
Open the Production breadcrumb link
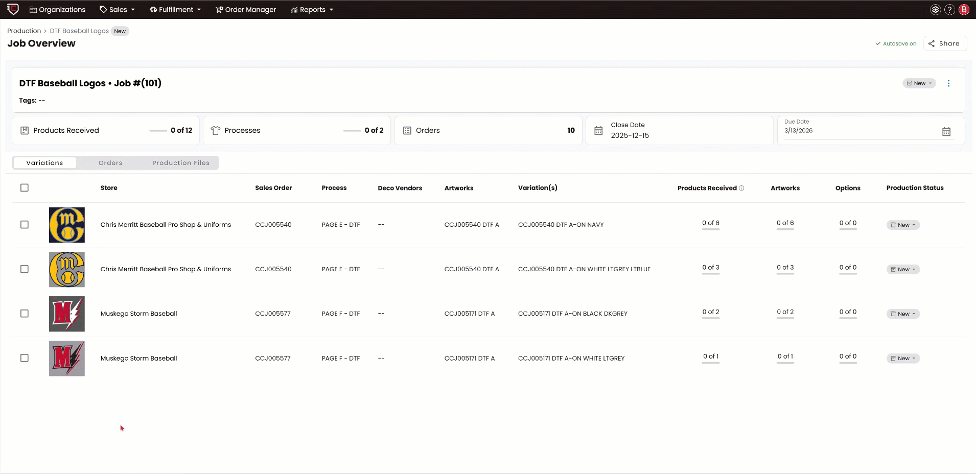pyautogui.click(x=24, y=31)
